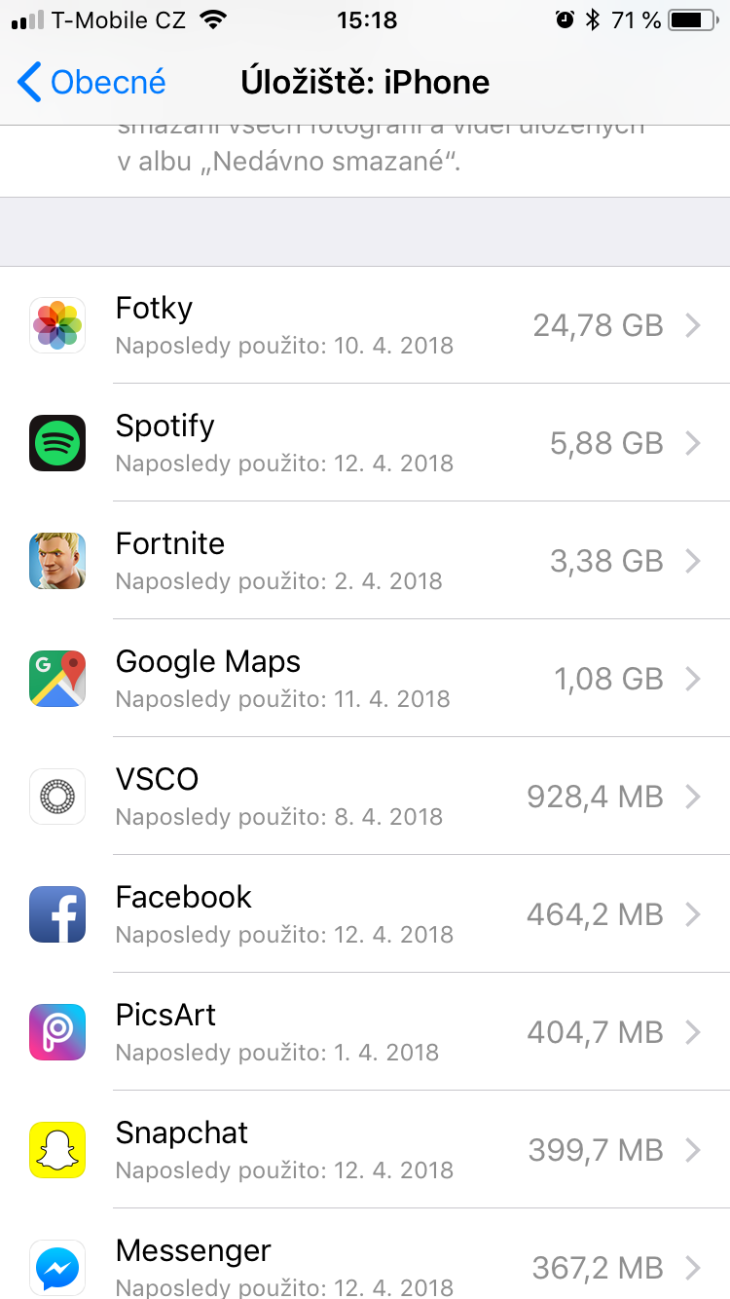The height and width of the screenshot is (1299, 730).
Task: Tap the Snapchat app icon
Action: [x=57, y=1150]
